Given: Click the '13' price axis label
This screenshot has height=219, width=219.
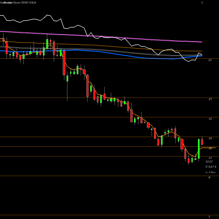Looking at the screenshot, I should click(210, 138).
